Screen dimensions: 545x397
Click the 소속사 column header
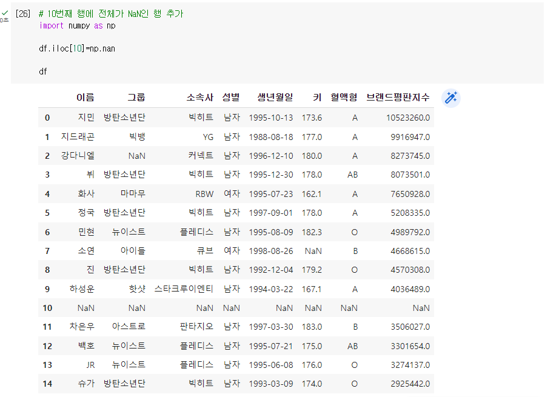(x=200, y=98)
